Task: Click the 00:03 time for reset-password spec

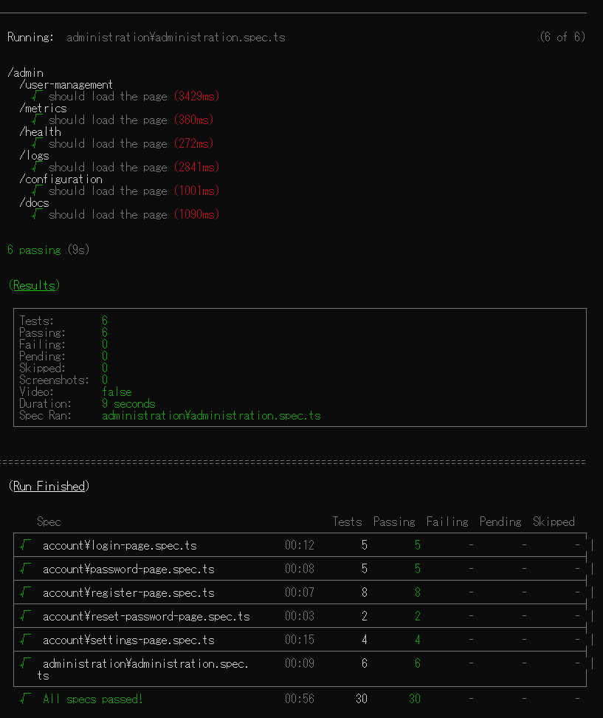Action: click(x=300, y=616)
